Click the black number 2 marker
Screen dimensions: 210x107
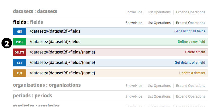click(6, 43)
